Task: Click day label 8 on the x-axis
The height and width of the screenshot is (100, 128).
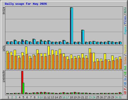Action: tap(34, 97)
